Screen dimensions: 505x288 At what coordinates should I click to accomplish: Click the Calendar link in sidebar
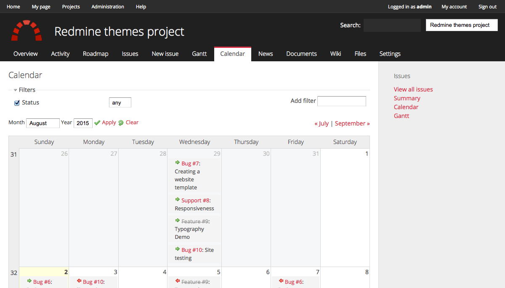coord(406,107)
